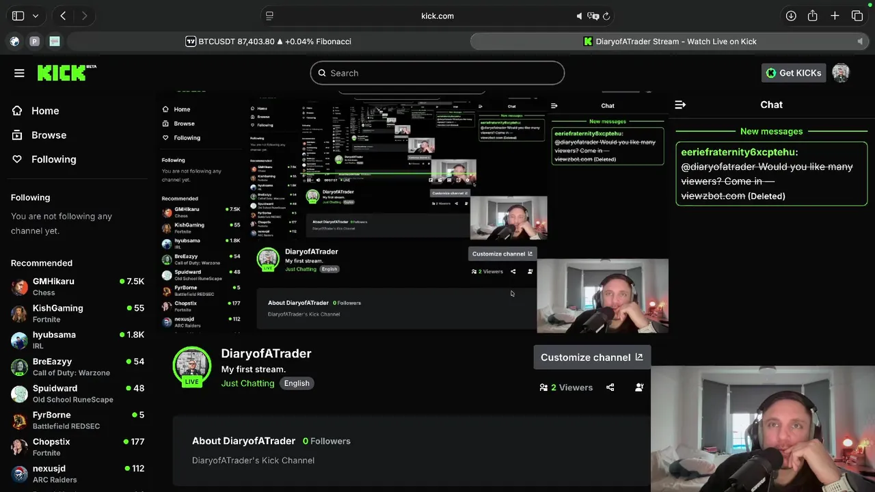Image resolution: width=875 pixels, height=492 pixels.
Task: Click chat collapse icon inside video preview
Action: pyautogui.click(x=554, y=106)
